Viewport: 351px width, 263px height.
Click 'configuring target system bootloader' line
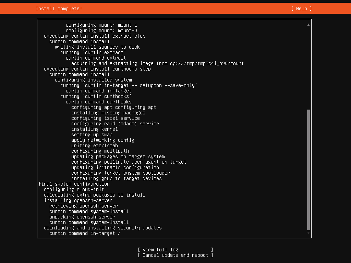point(120,173)
